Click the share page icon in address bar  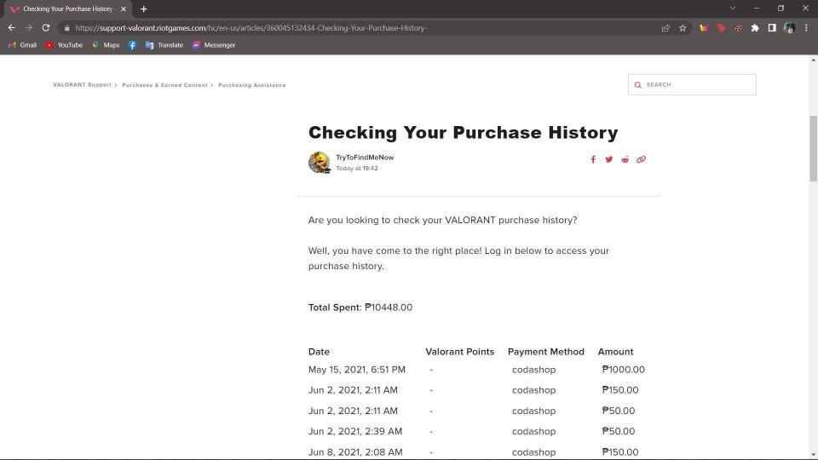[665, 28]
